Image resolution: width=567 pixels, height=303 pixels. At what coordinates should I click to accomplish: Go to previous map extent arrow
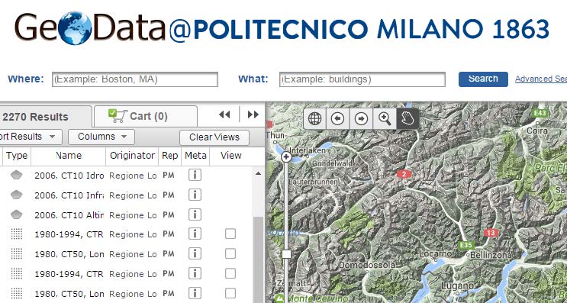tap(338, 118)
